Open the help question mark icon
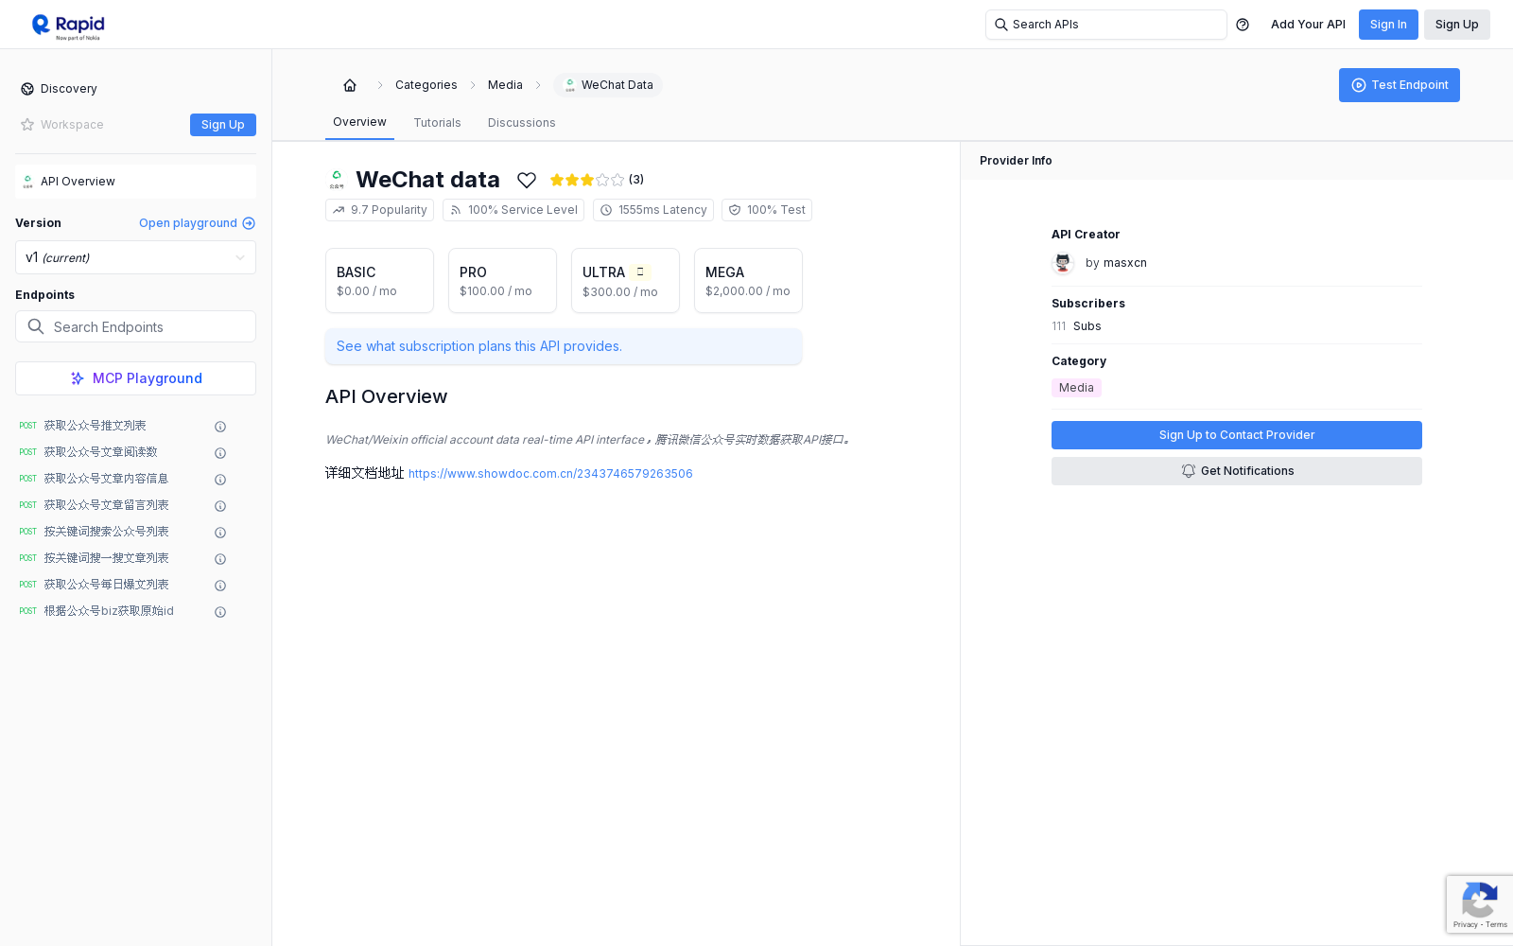 click(x=1243, y=25)
